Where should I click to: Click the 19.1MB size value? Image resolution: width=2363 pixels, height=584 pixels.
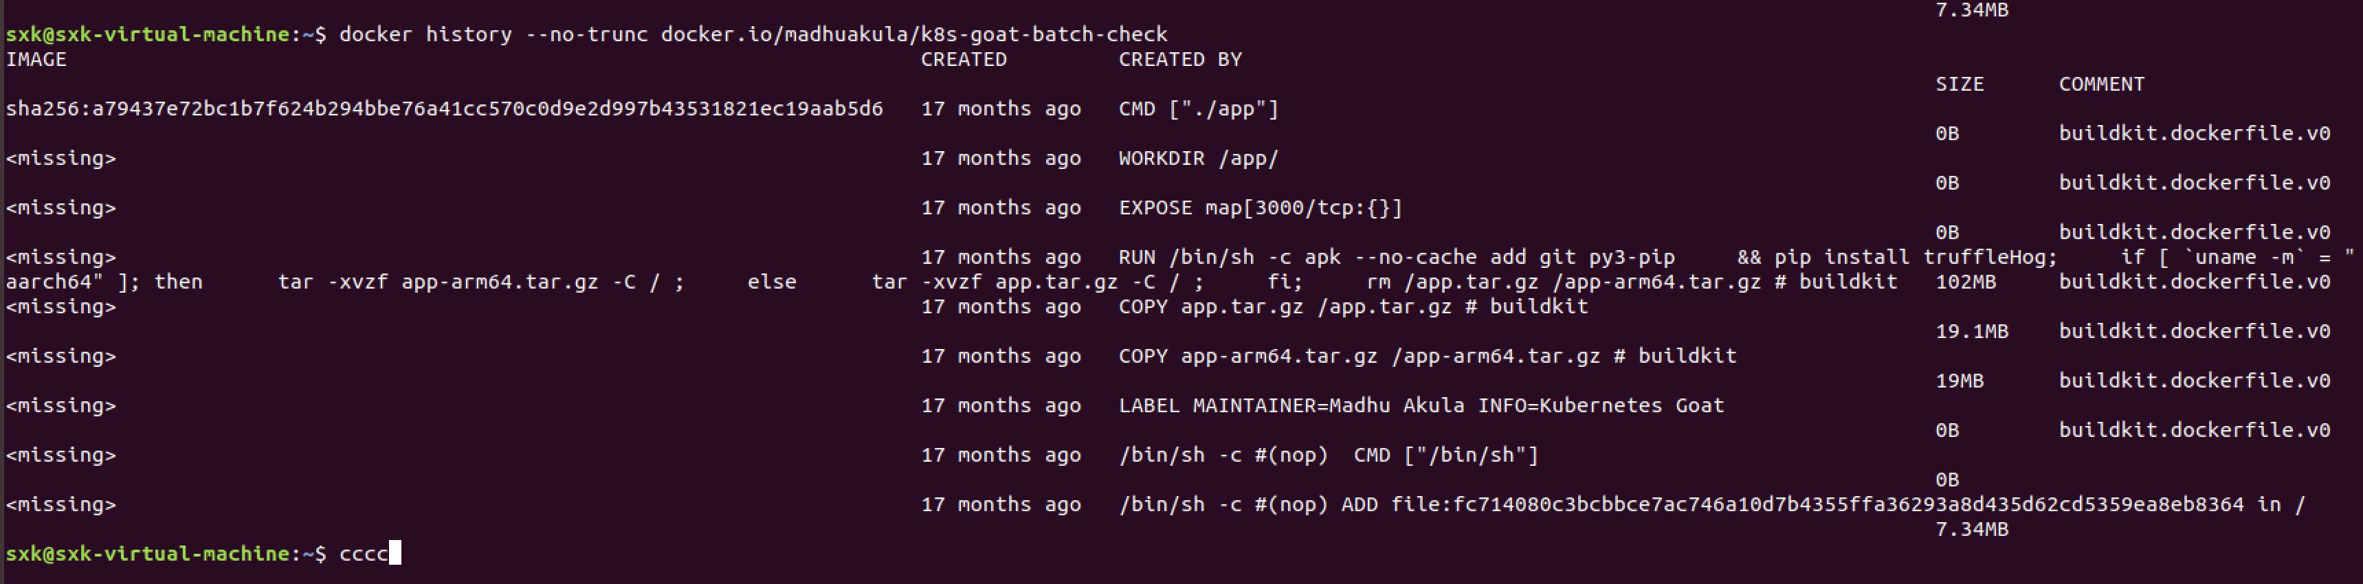point(1971,332)
